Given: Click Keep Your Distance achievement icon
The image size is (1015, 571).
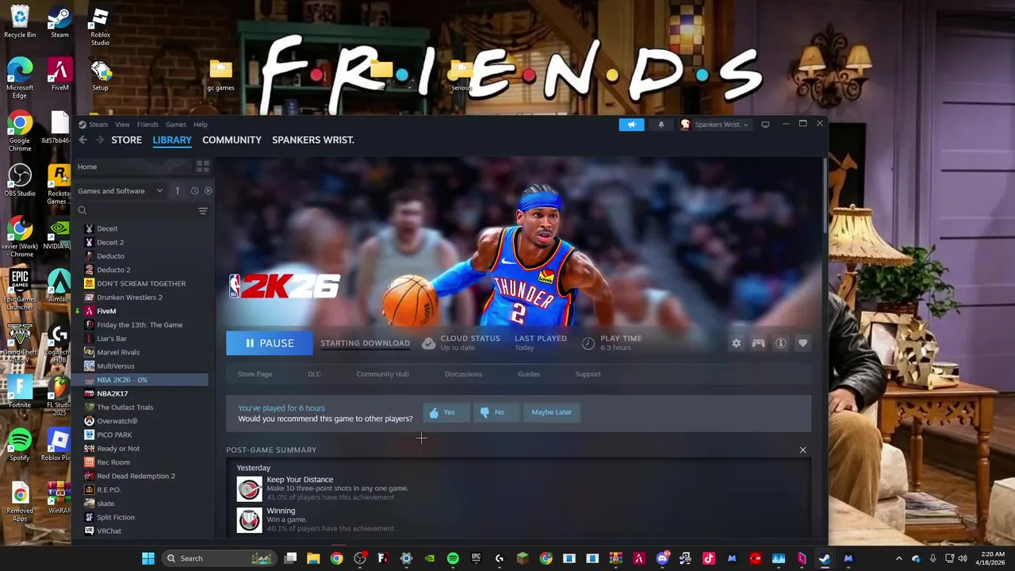Looking at the screenshot, I should click(249, 489).
